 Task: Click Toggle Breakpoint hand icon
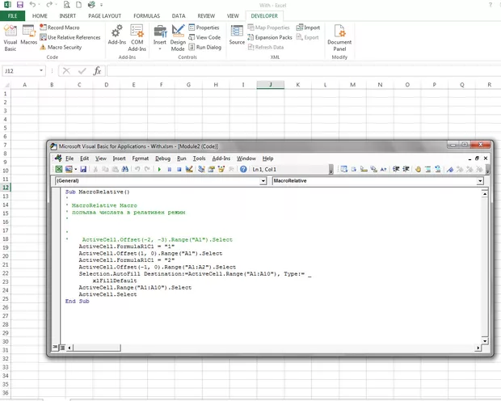pyautogui.click(x=418, y=169)
